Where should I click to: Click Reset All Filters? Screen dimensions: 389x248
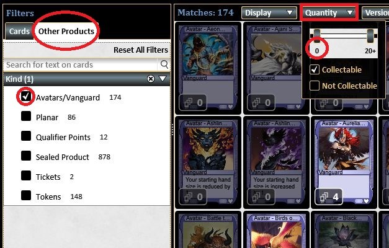[141, 50]
